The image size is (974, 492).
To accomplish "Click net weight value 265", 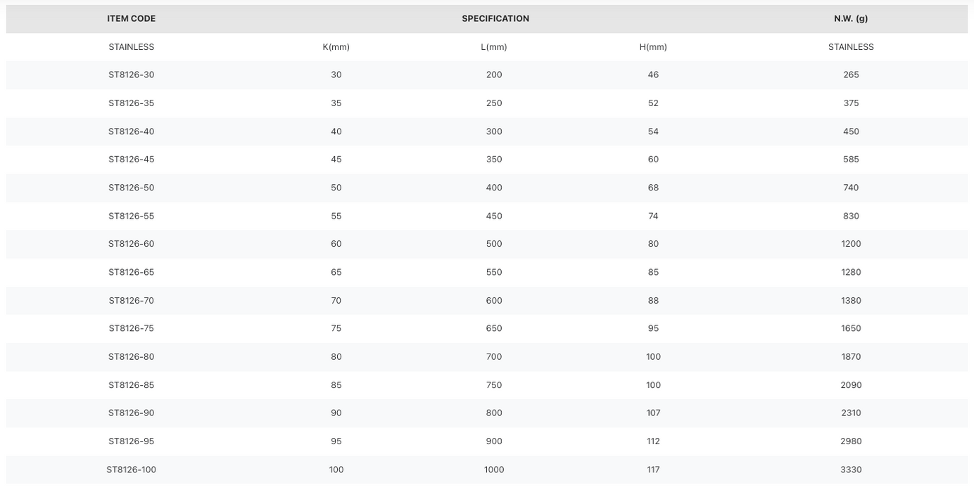I will click(851, 75).
